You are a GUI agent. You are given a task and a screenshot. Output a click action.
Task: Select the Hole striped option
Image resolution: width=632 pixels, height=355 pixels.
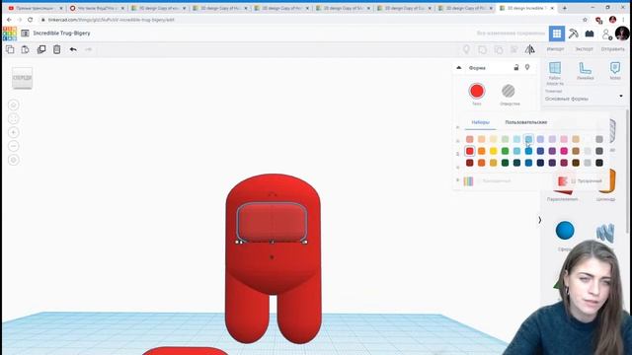tap(509, 91)
